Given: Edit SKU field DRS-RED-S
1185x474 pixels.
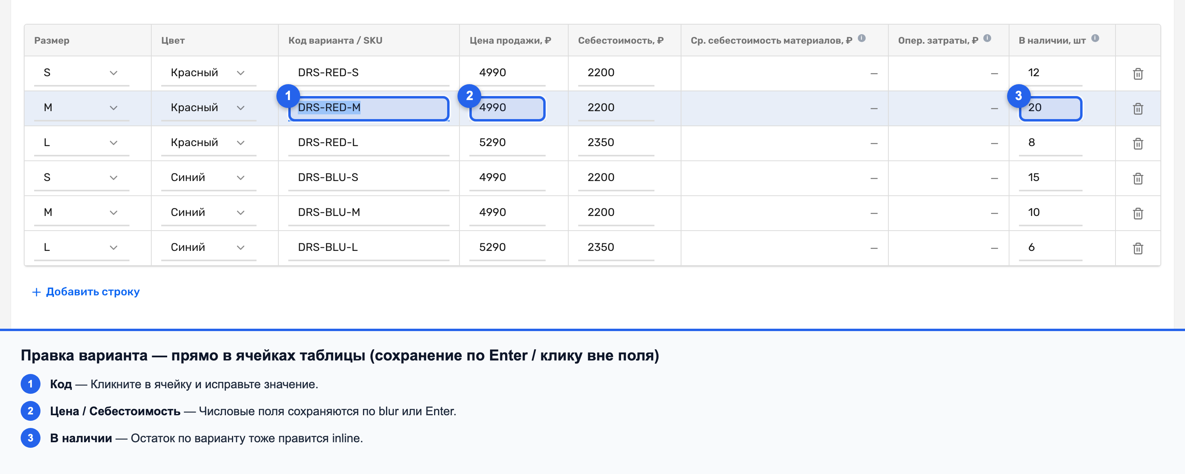Looking at the screenshot, I should (x=369, y=73).
